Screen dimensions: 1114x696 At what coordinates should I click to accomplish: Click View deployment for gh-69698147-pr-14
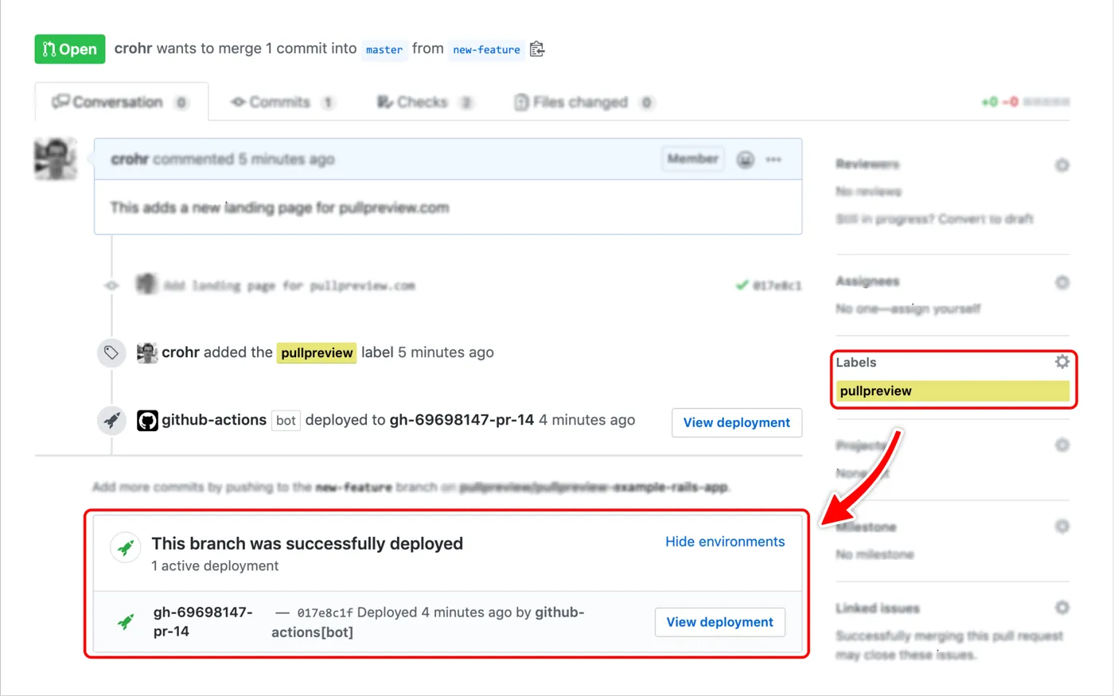(720, 622)
